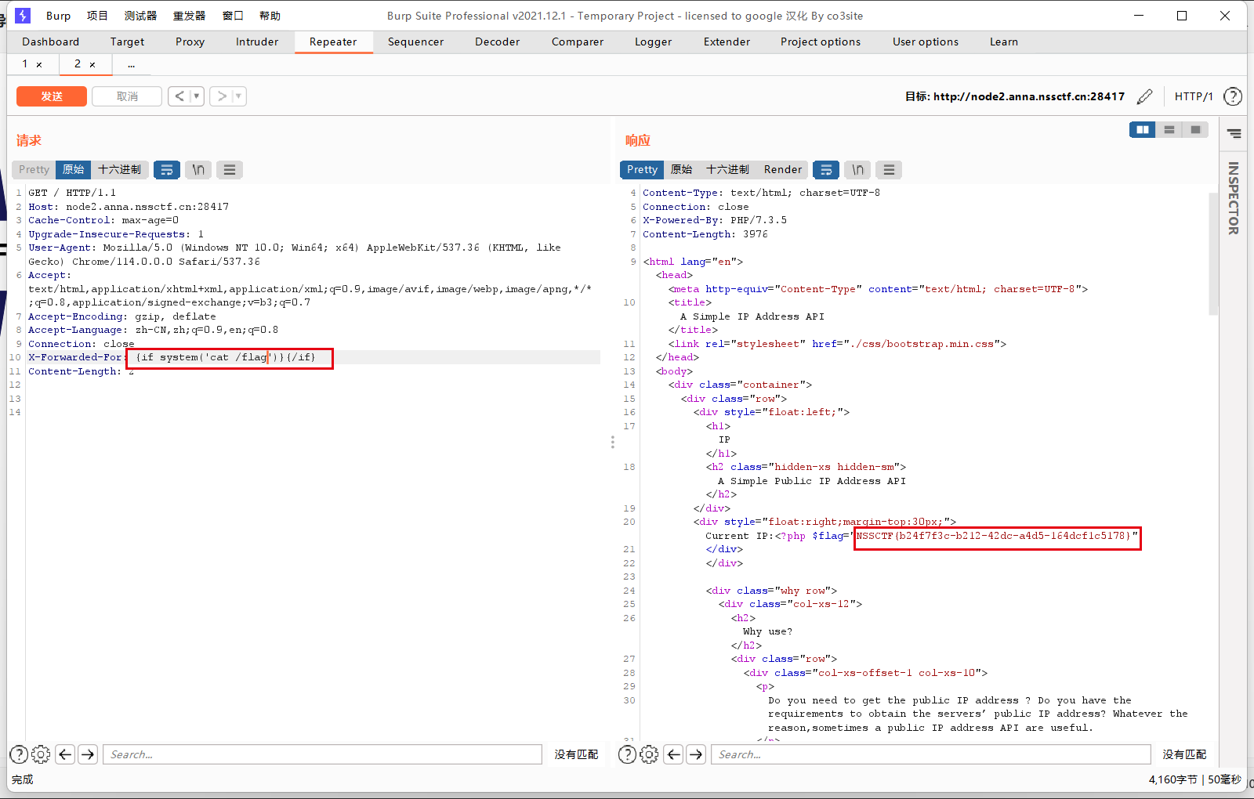Open response editor hamburger options menu
Image resolution: width=1254 pixels, height=799 pixels.
[x=889, y=169]
